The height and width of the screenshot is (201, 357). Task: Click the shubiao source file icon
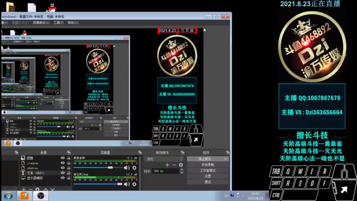click(23, 168)
